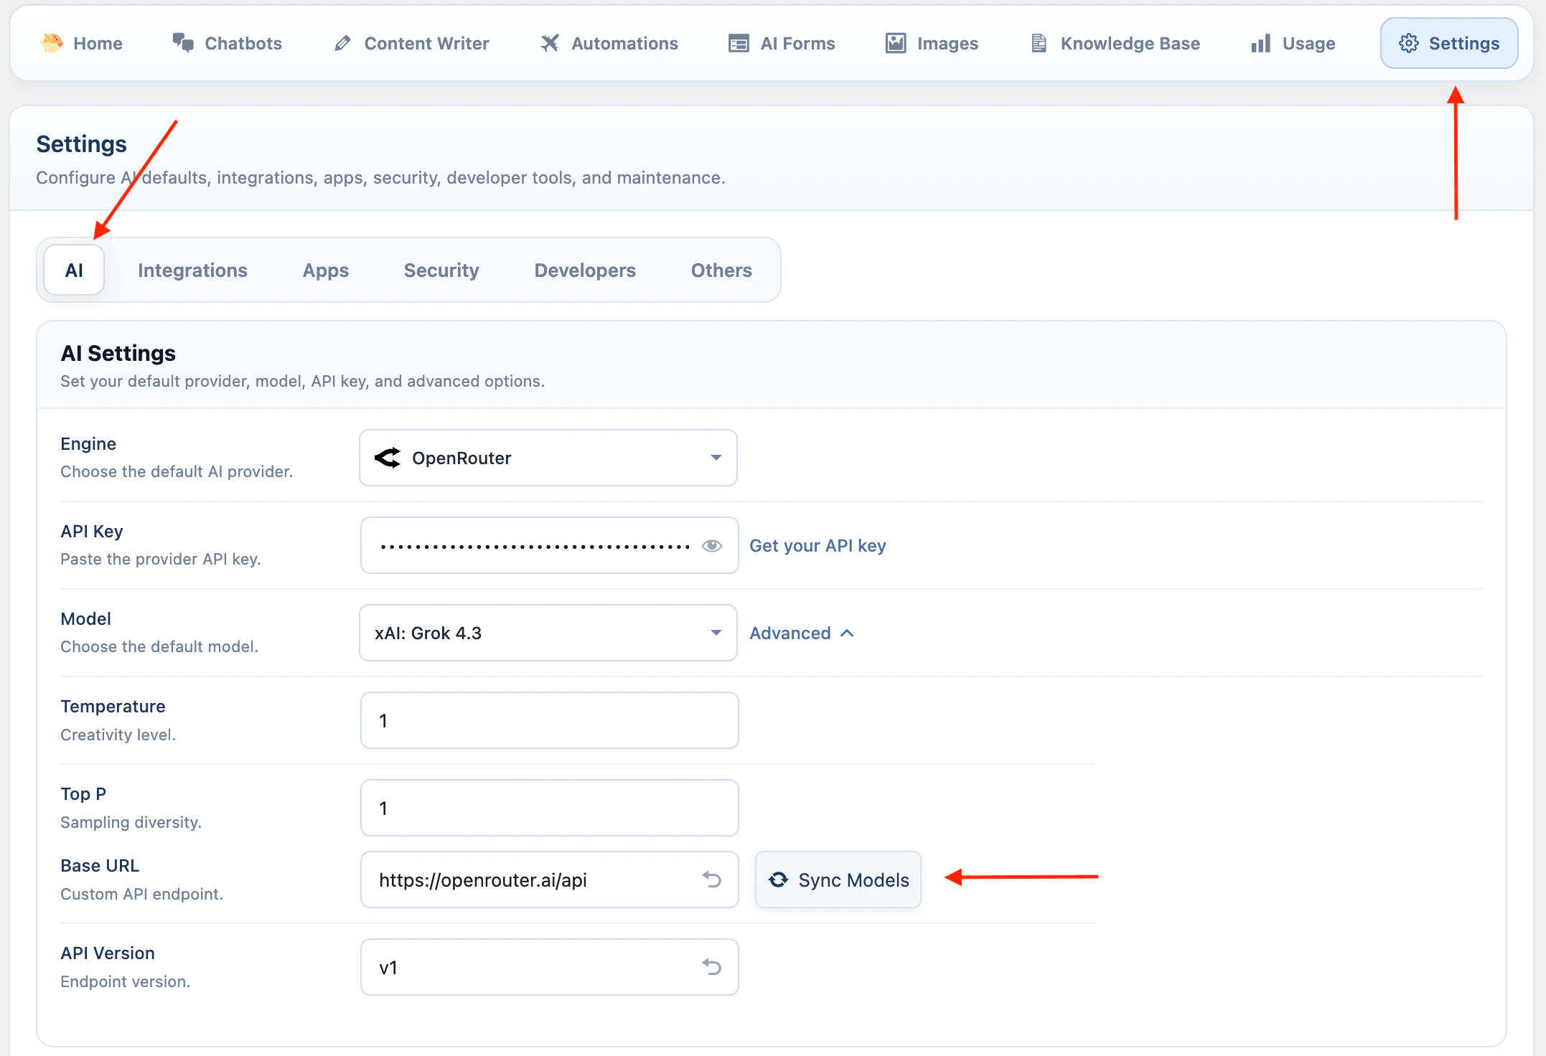The height and width of the screenshot is (1056, 1546).
Task: Click the AI Forms form icon
Action: 739,43
